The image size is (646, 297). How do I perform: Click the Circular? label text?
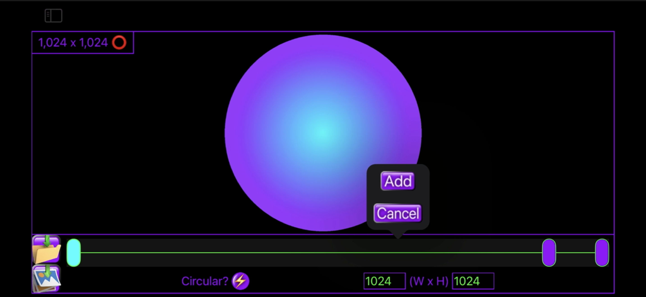tap(205, 281)
